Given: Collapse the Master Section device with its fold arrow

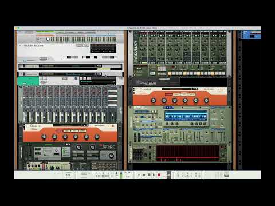Looking at the screenshot, I should pos(20,46).
